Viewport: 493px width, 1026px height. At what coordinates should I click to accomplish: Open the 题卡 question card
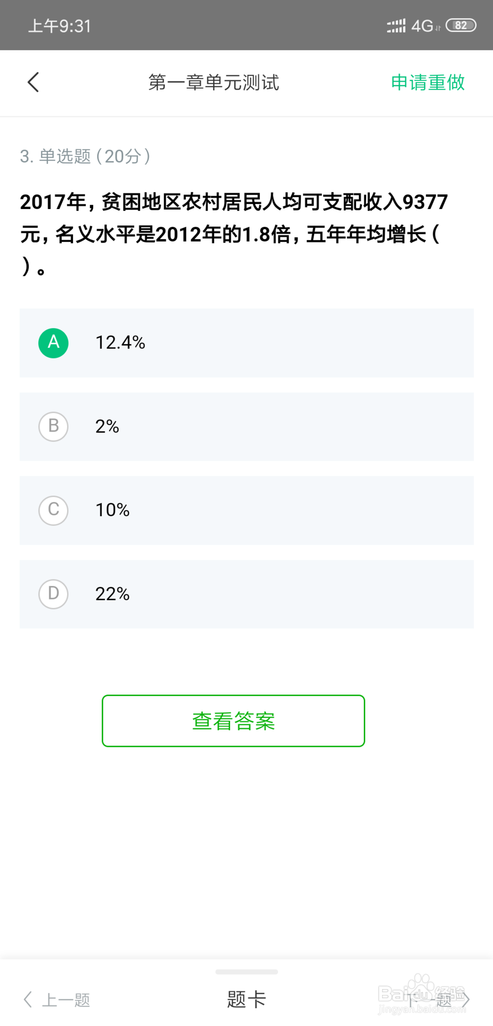pos(246,999)
